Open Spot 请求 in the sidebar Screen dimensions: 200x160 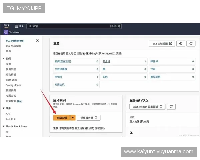pyautogui.click(x=11, y=80)
